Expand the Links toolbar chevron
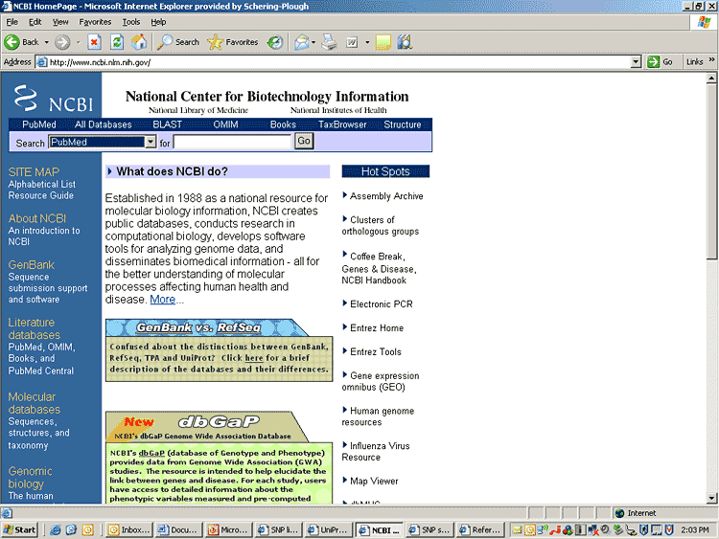This screenshot has height=539, width=719. coord(711,59)
